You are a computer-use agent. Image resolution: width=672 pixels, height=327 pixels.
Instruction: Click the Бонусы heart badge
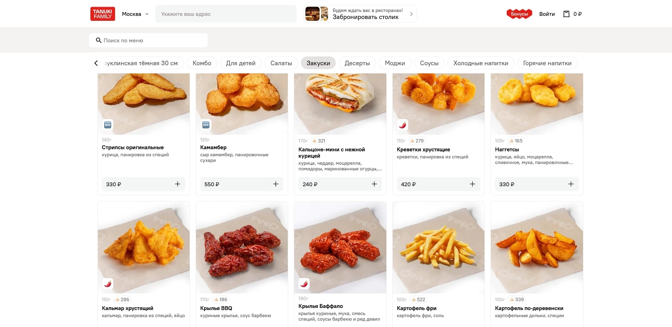tap(519, 14)
